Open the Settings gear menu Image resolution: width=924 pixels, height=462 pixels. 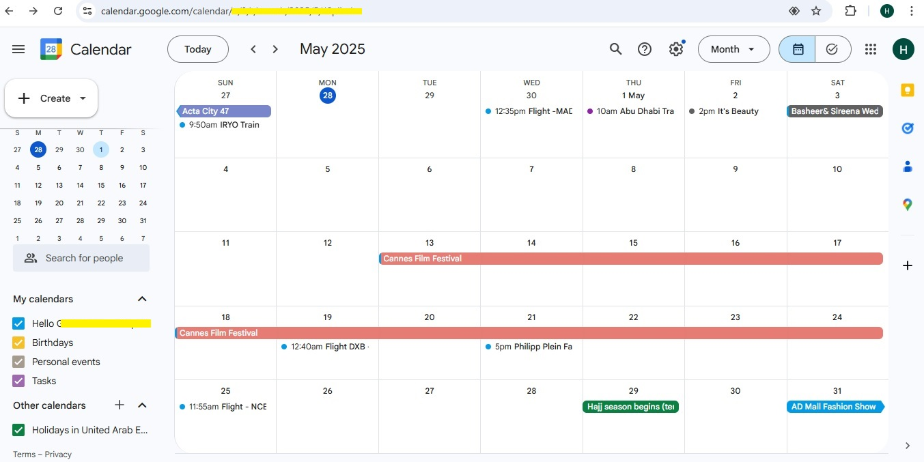(676, 49)
